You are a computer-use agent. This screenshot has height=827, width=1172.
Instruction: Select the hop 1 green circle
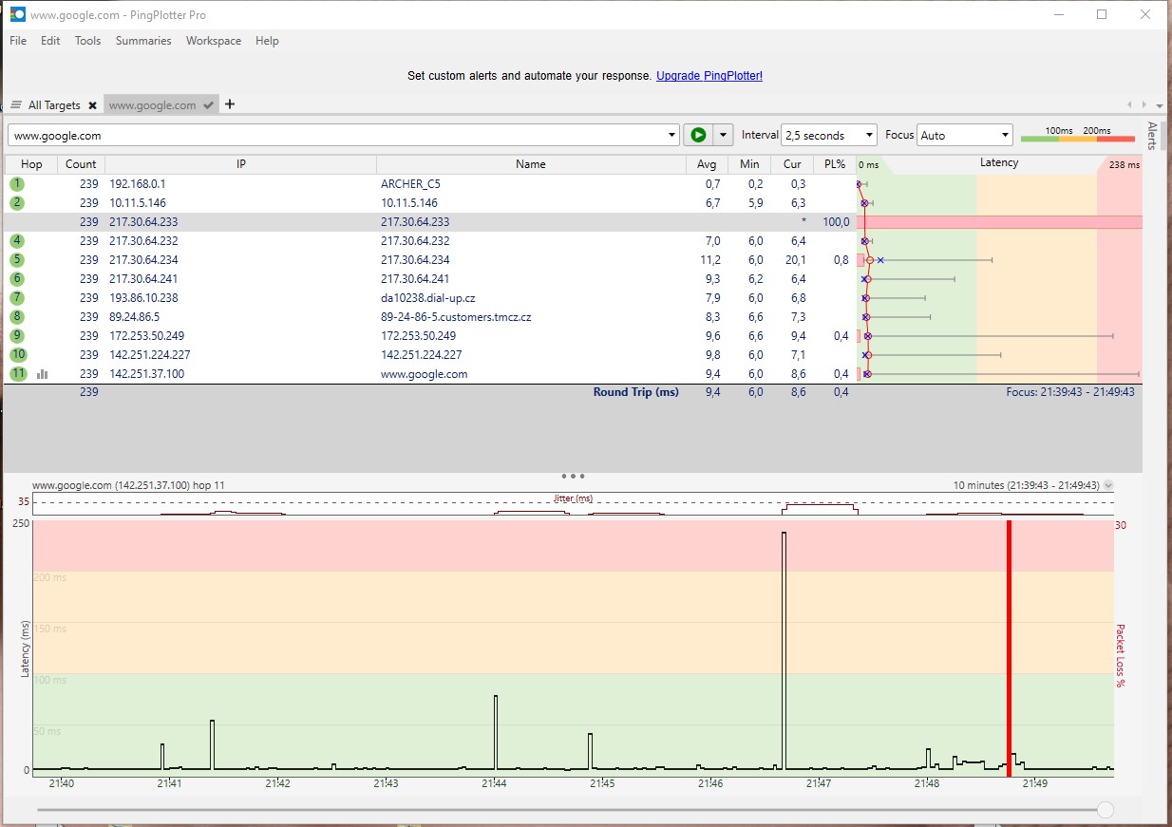click(x=17, y=184)
